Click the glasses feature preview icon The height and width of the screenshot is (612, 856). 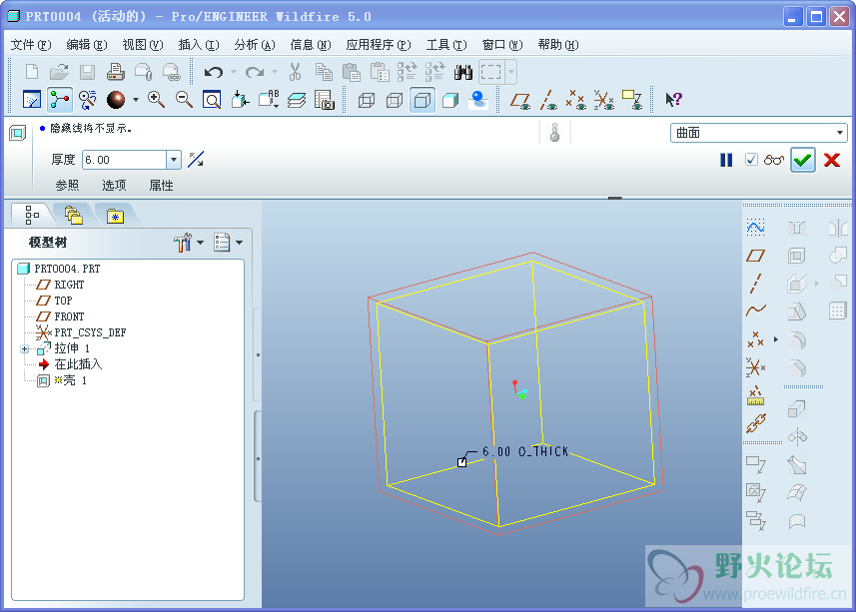[773, 160]
